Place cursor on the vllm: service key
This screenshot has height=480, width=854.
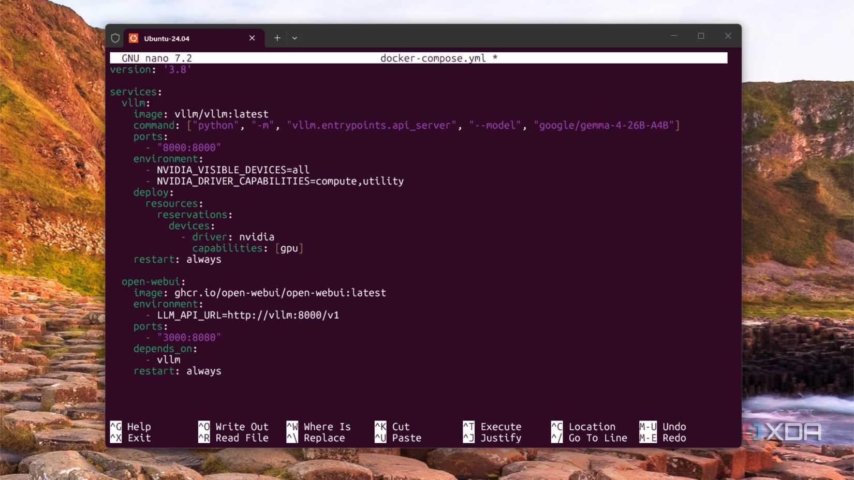(136, 103)
